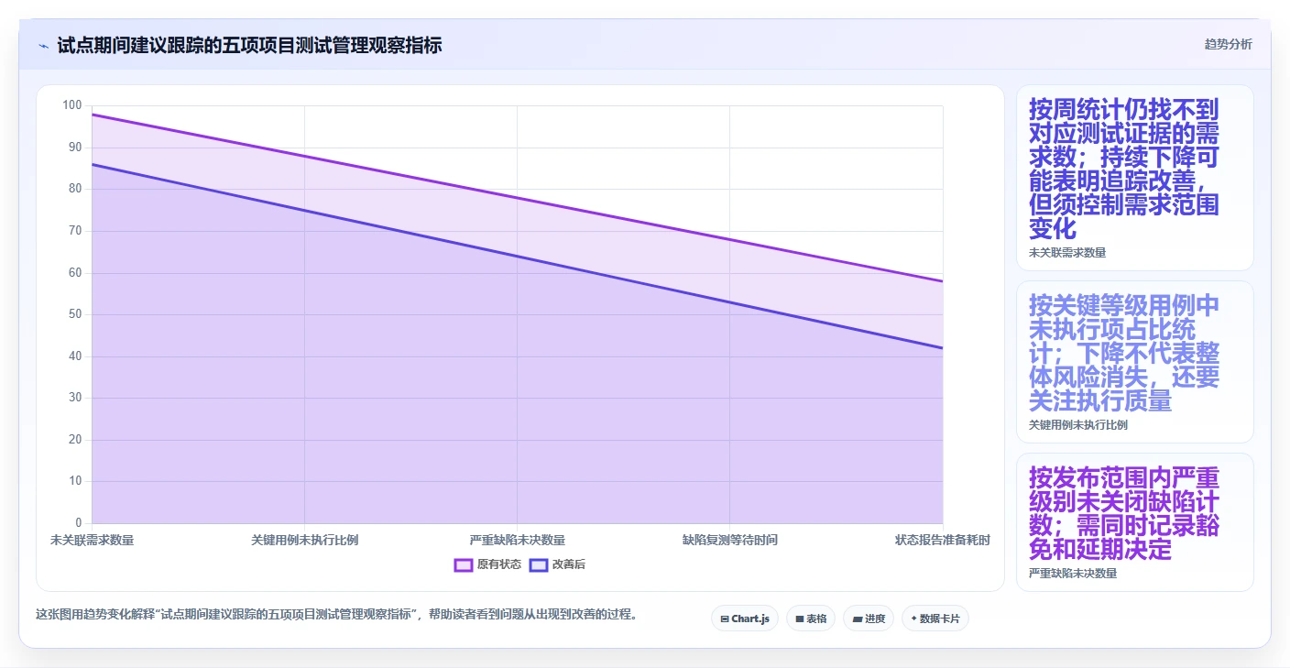Click the 状态报告准备耗时 axis label
This screenshot has height=668, width=1290.
coord(943,540)
